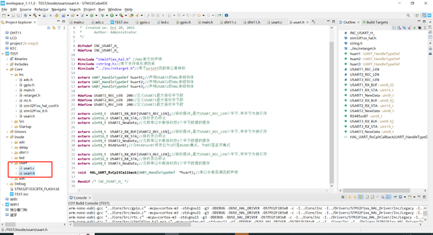Click the Console horizontal scrollbar
This screenshot has height=235, width=433.
(132, 224)
